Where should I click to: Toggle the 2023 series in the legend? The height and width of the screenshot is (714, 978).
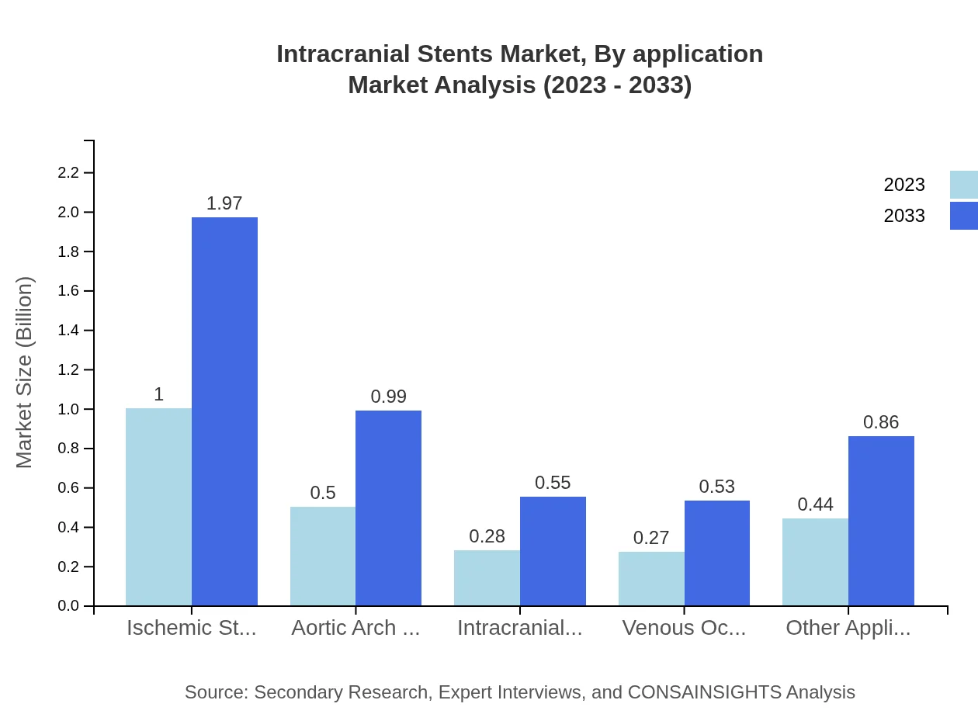pos(904,185)
